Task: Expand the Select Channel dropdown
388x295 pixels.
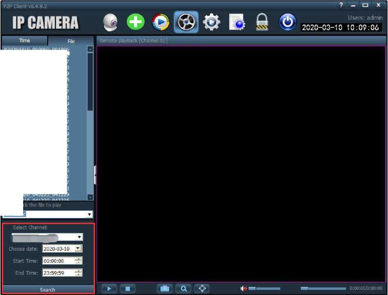Action: point(80,237)
